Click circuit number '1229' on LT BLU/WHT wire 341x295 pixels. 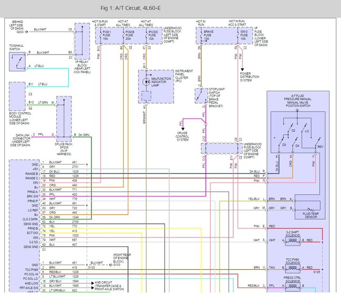tap(75, 276)
